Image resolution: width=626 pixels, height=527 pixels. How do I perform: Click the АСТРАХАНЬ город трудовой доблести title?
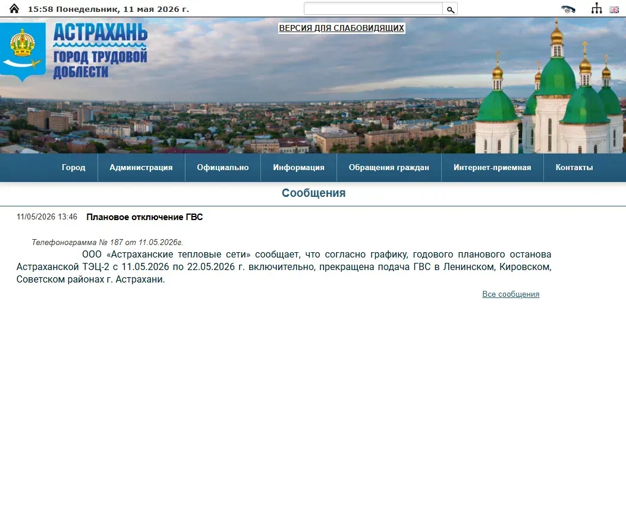coord(100,51)
